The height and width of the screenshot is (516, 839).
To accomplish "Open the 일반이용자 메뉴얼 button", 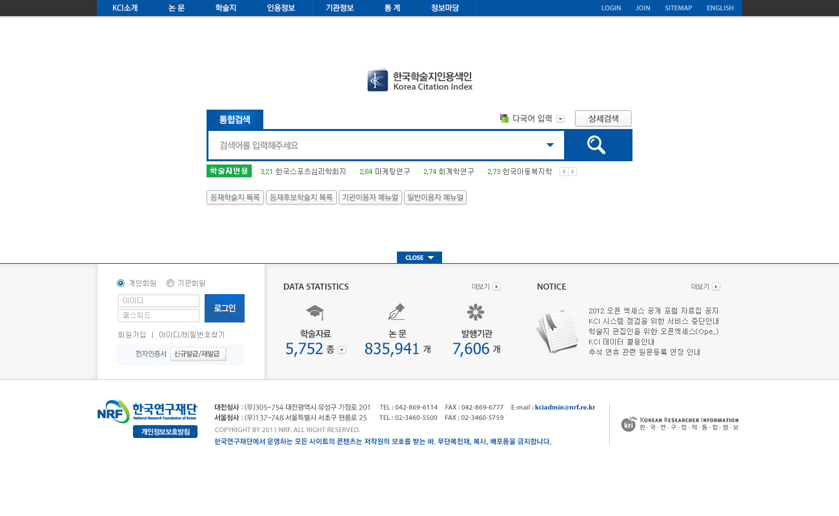I will (x=435, y=197).
